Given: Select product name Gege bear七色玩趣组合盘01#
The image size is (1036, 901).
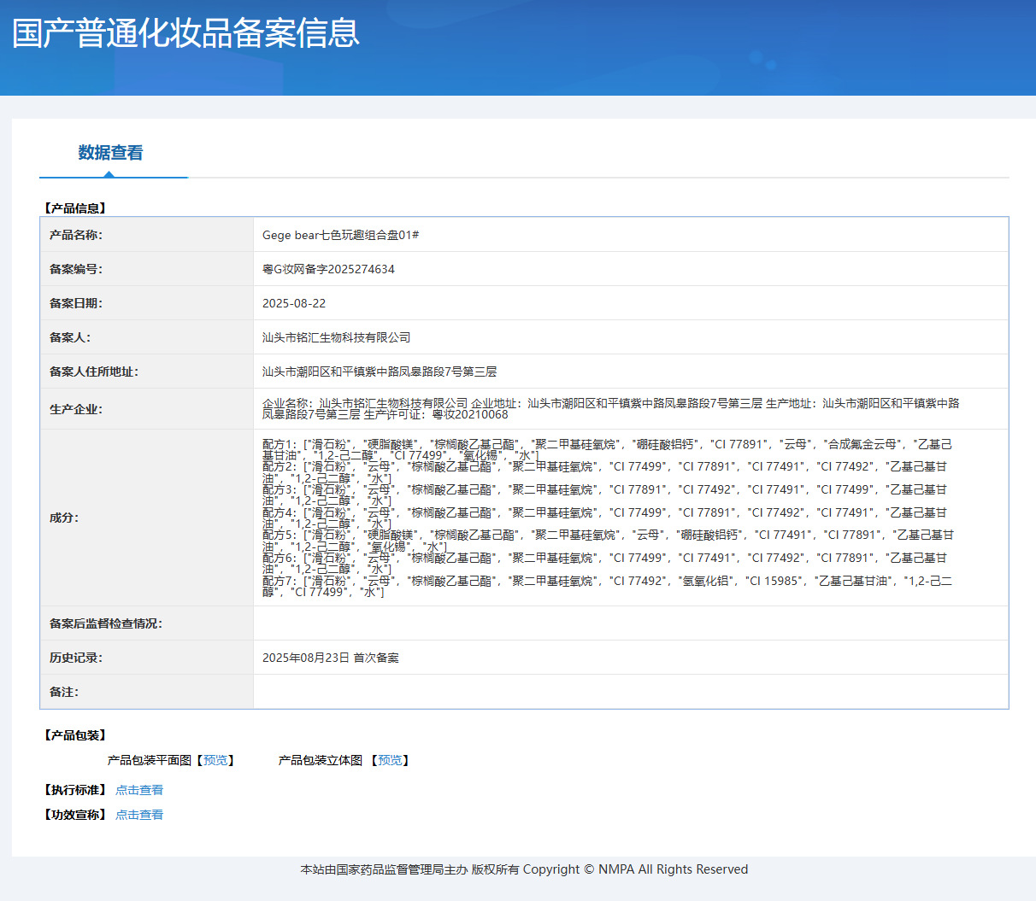Looking at the screenshot, I should (340, 235).
